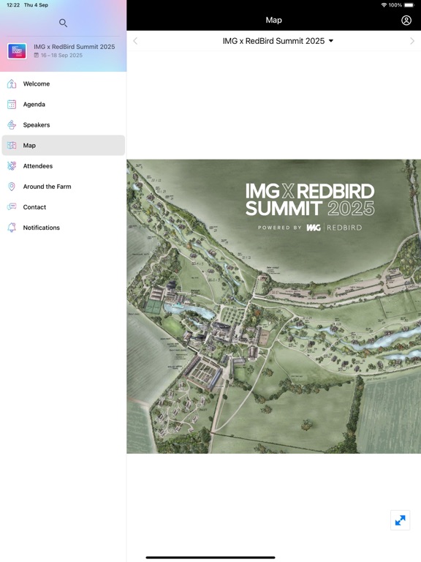Tap the Speakers icon
The width and height of the screenshot is (421, 562).
[x=12, y=124]
